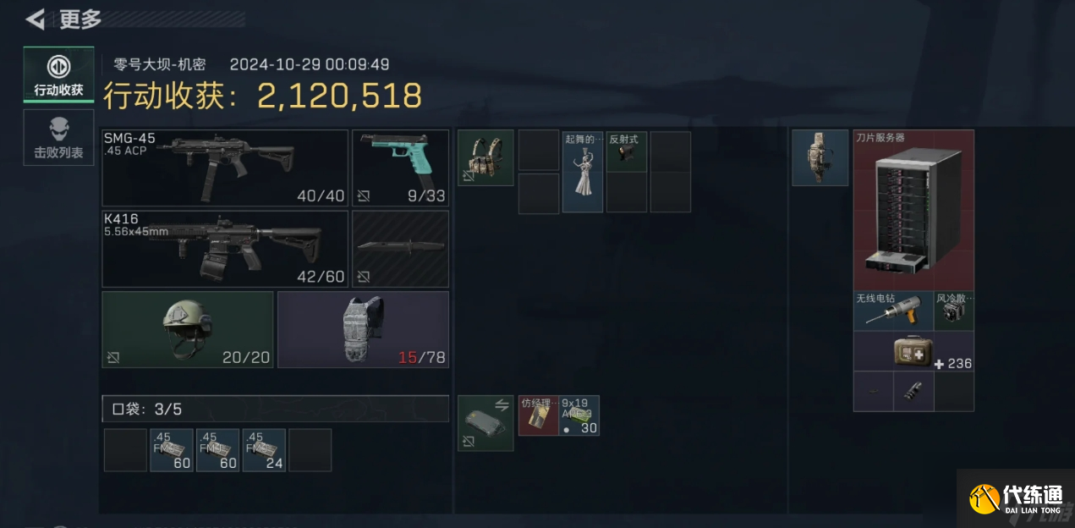The image size is (1075, 528).
Task: Click the 口袋: 3/5 pocket header
Action: (276, 409)
